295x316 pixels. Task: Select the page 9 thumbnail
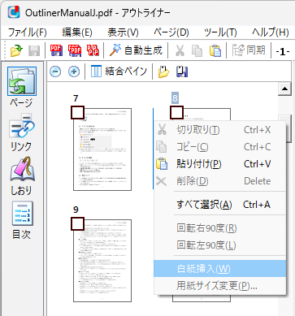point(102,261)
